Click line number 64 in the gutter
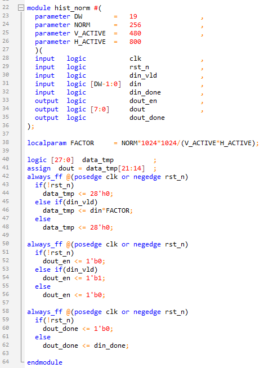 (6, 362)
